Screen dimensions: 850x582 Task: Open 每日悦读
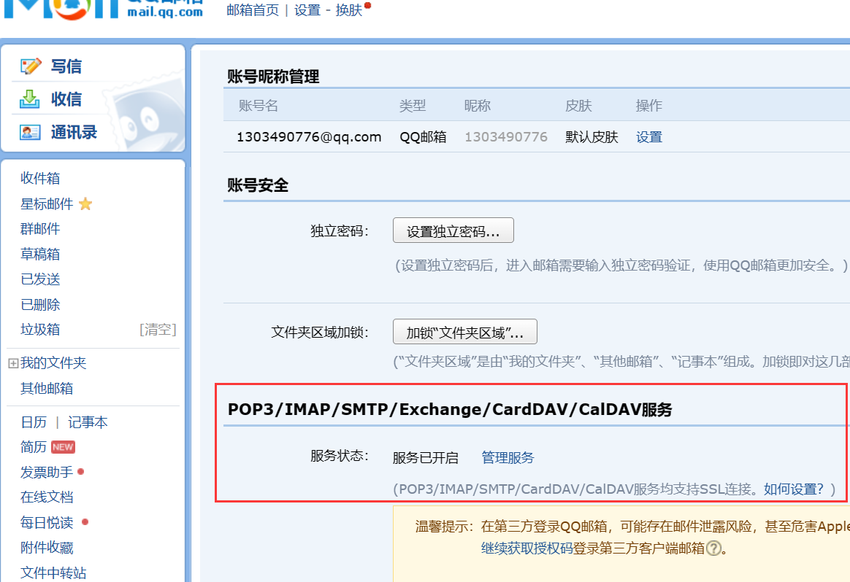47,522
